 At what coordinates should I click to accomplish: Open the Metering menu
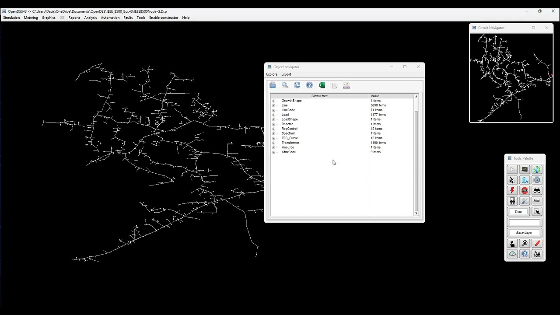(31, 17)
